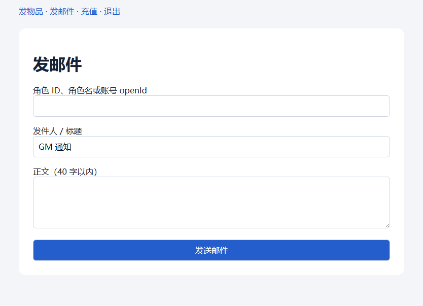This screenshot has height=306, width=423.
Task: Click the 发件人 / 标题 label
Action: (x=57, y=131)
